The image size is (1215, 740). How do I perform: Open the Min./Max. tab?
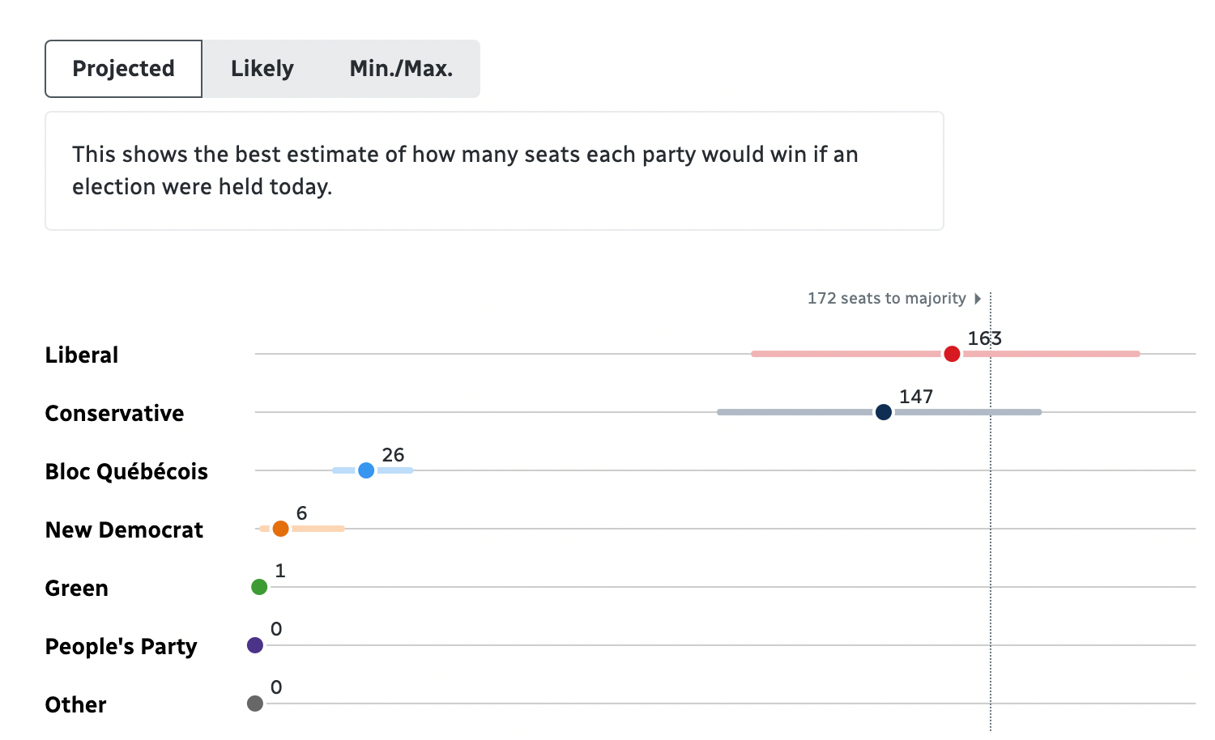coord(401,69)
